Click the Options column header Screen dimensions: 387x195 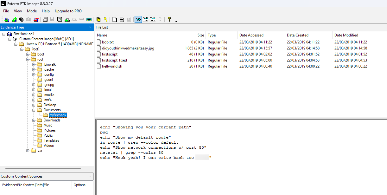pos(82,185)
